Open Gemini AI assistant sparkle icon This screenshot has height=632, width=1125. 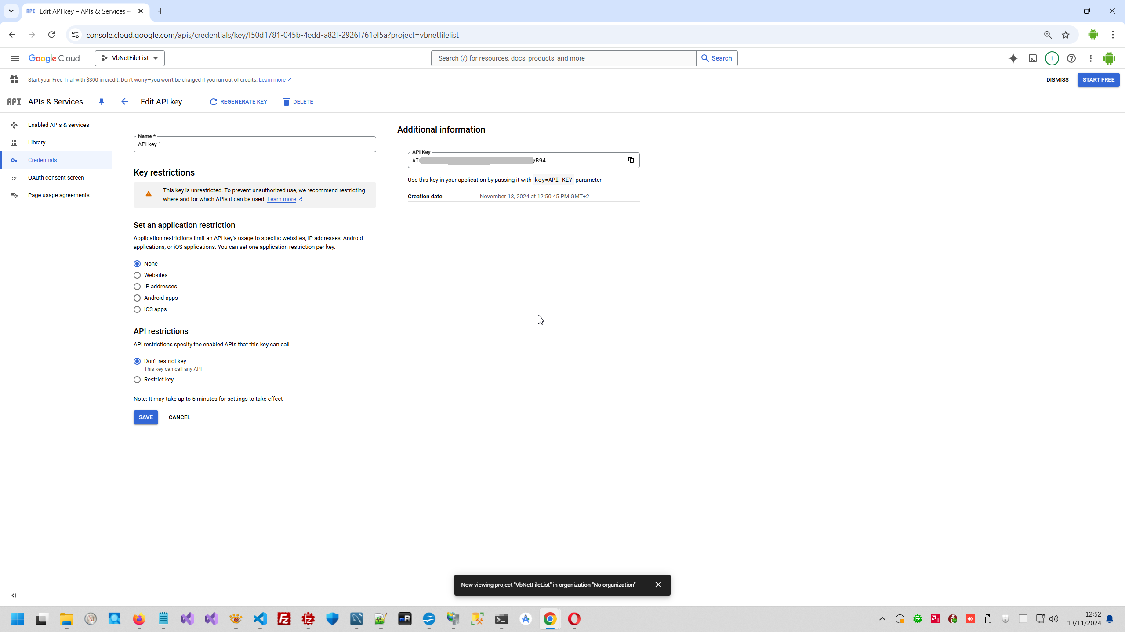[1013, 58]
